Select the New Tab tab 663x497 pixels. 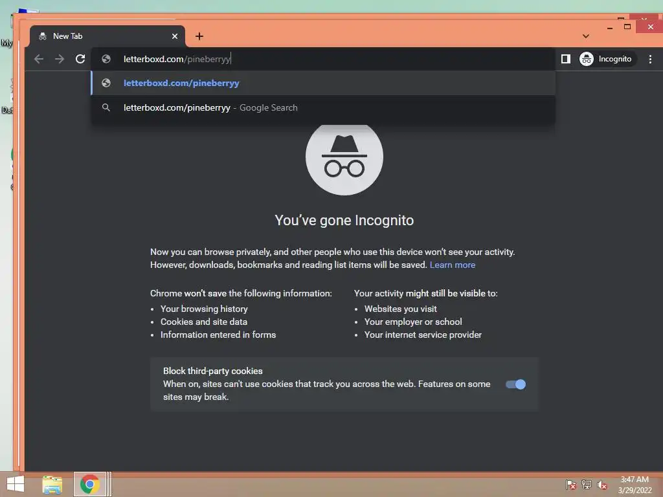pos(107,36)
